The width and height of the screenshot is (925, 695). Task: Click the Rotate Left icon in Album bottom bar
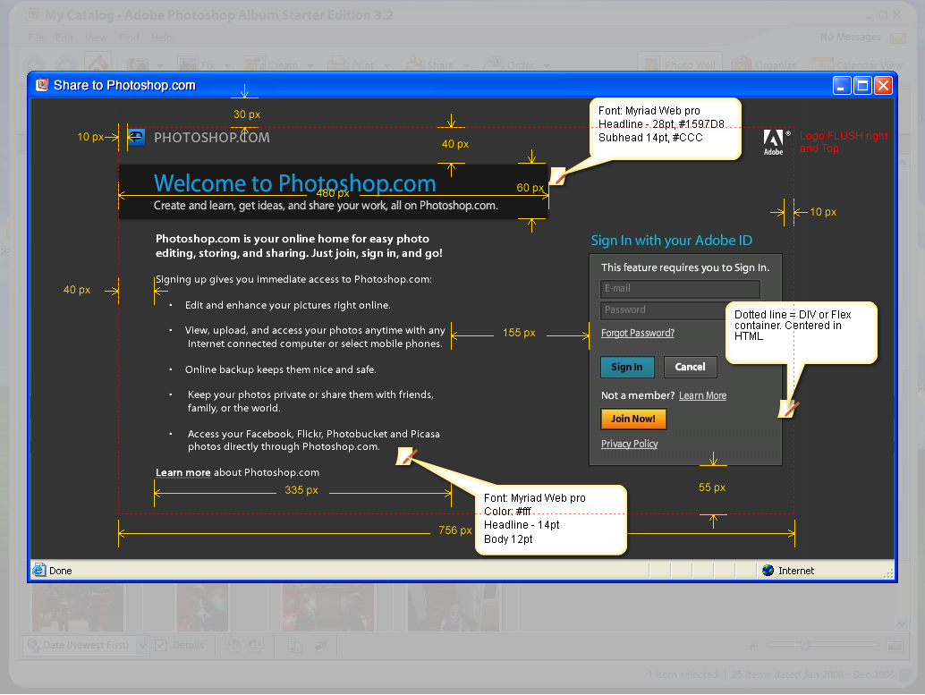[x=233, y=646]
